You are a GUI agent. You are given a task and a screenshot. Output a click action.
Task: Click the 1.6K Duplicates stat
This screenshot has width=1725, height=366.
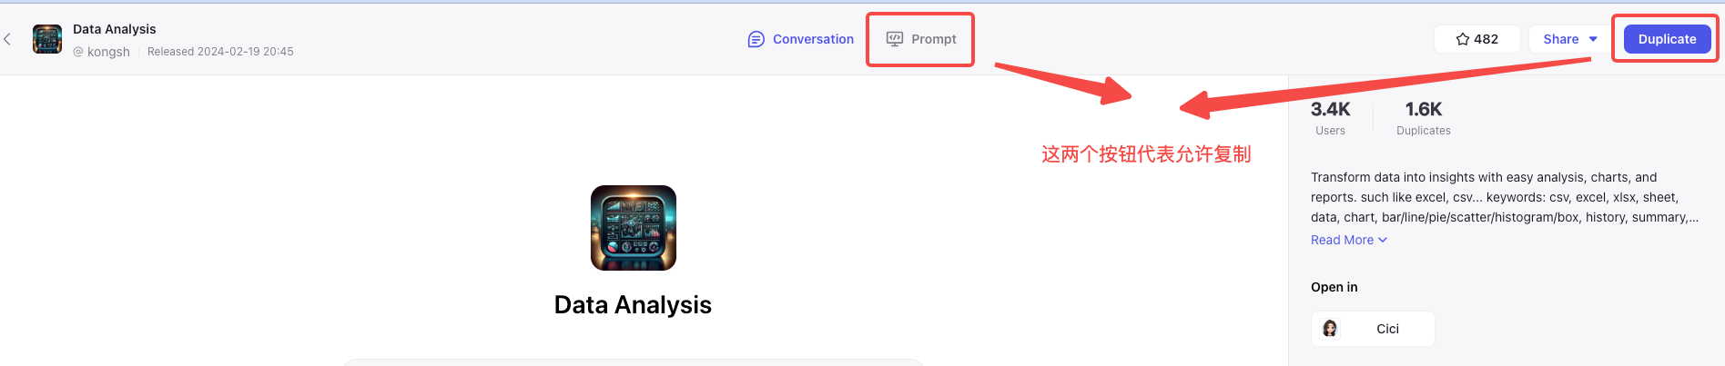point(1424,118)
